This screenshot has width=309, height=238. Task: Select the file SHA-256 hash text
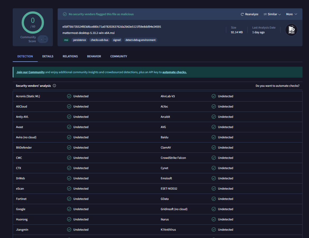[112, 27]
